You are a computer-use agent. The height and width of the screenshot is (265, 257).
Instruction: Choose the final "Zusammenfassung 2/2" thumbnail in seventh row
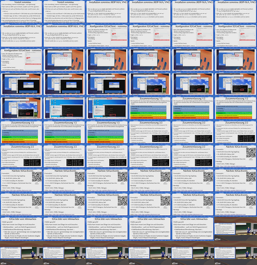[x=193, y=156]
